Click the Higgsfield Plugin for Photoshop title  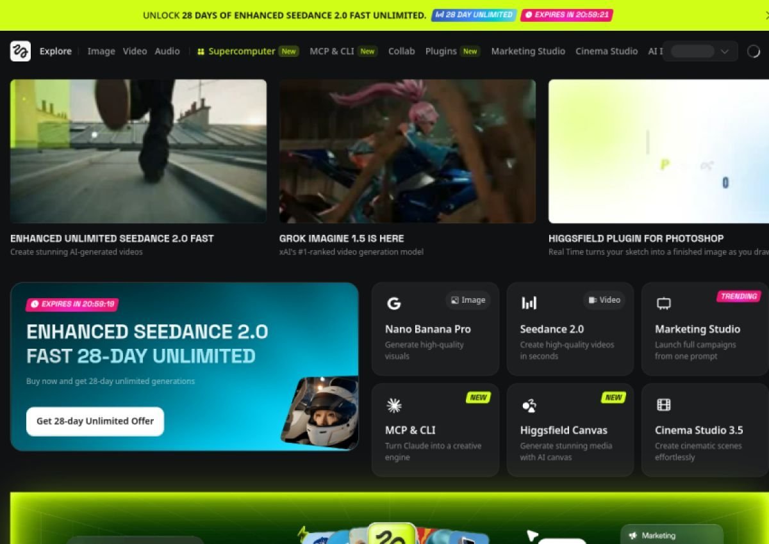click(x=636, y=238)
